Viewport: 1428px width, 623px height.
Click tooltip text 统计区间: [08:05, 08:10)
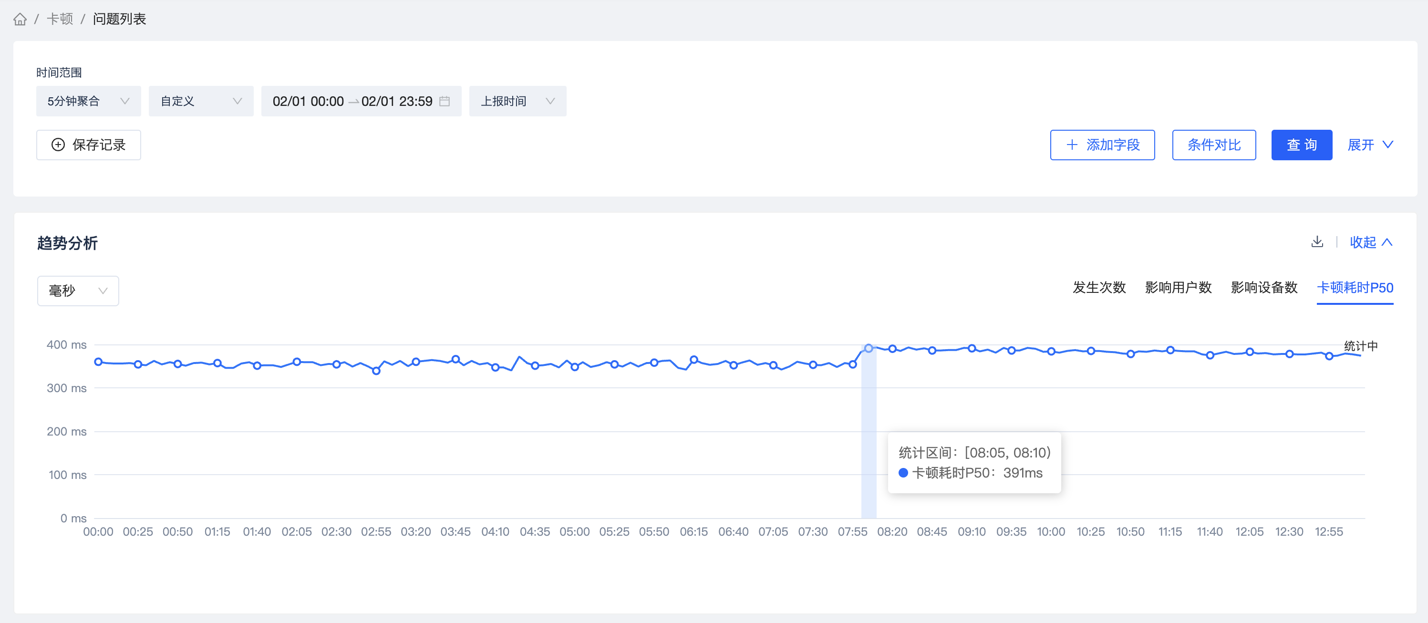click(x=974, y=452)
